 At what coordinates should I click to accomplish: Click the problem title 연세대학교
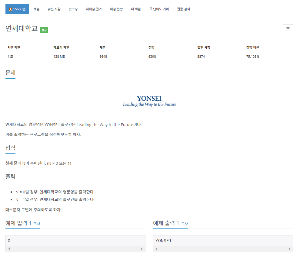pyautogui.click(x=22, y=28)
